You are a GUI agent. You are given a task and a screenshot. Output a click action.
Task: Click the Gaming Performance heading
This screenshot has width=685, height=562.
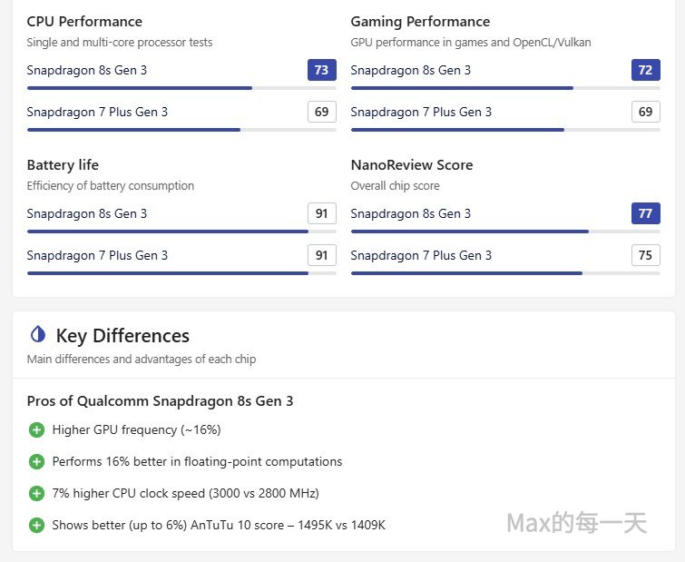[x=420, y=22]
